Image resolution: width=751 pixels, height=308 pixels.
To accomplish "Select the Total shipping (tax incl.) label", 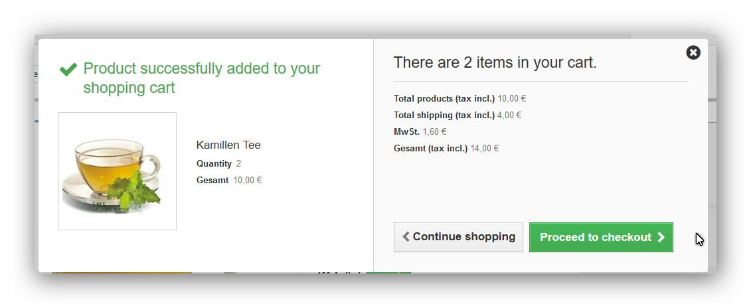I will 444,116.
